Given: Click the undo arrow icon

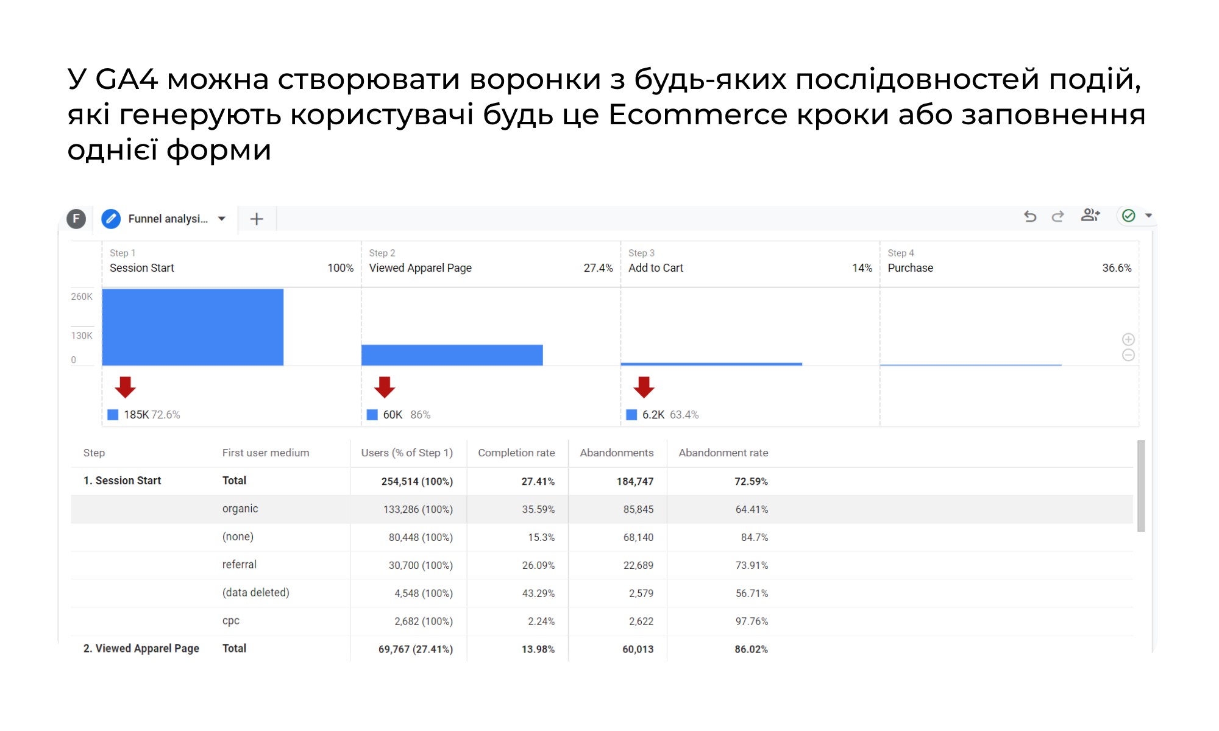Looking at the screenshot, I should [x=1030, y=216].
